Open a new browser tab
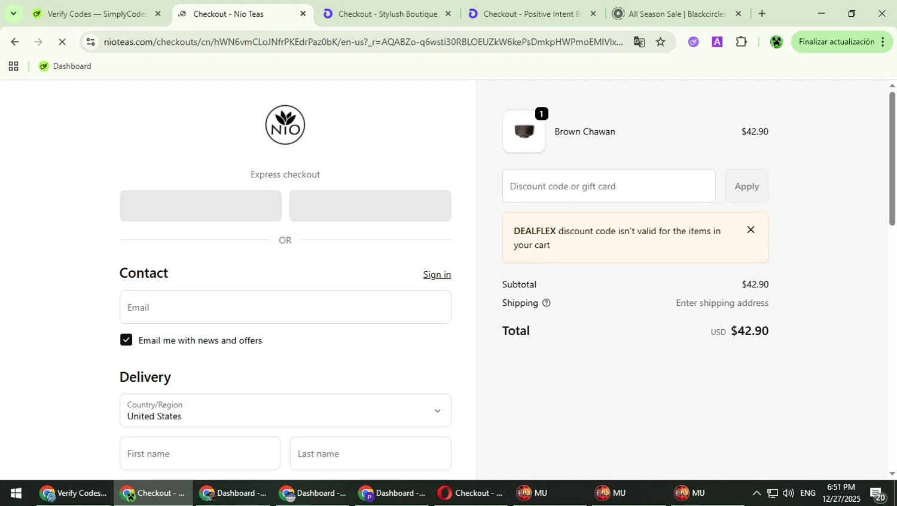The width and height of the screenshot is (897, 506). tap(762, 13)
